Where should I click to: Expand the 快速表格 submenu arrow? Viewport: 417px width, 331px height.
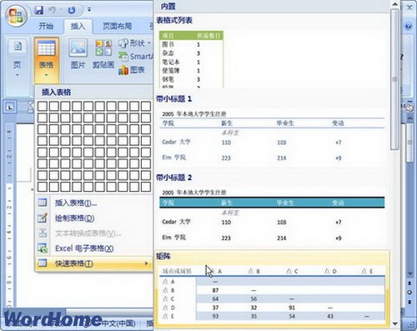146,263
